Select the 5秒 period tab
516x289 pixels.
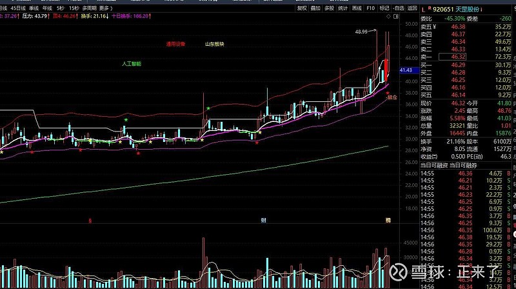(61, 8)
